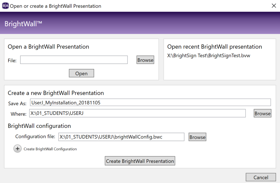Click the 'Create a new BrightWall Presentation' heading
The height and width of the screenshot is (183, 280).
pyautogui.click(x=56, y=93)
